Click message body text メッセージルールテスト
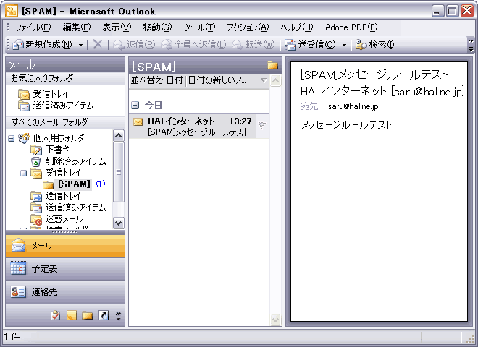 coord(347,125)
